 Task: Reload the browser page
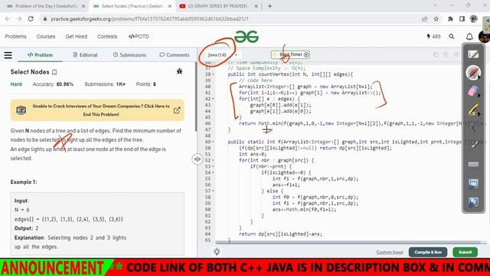(31, 18)
